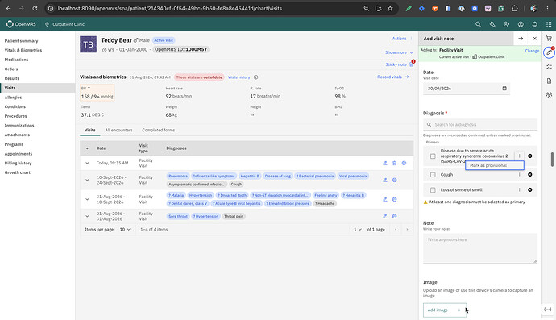Expand Show more patient details
The height and width of the screenshot is (320, 556).
tap(399, 52)
